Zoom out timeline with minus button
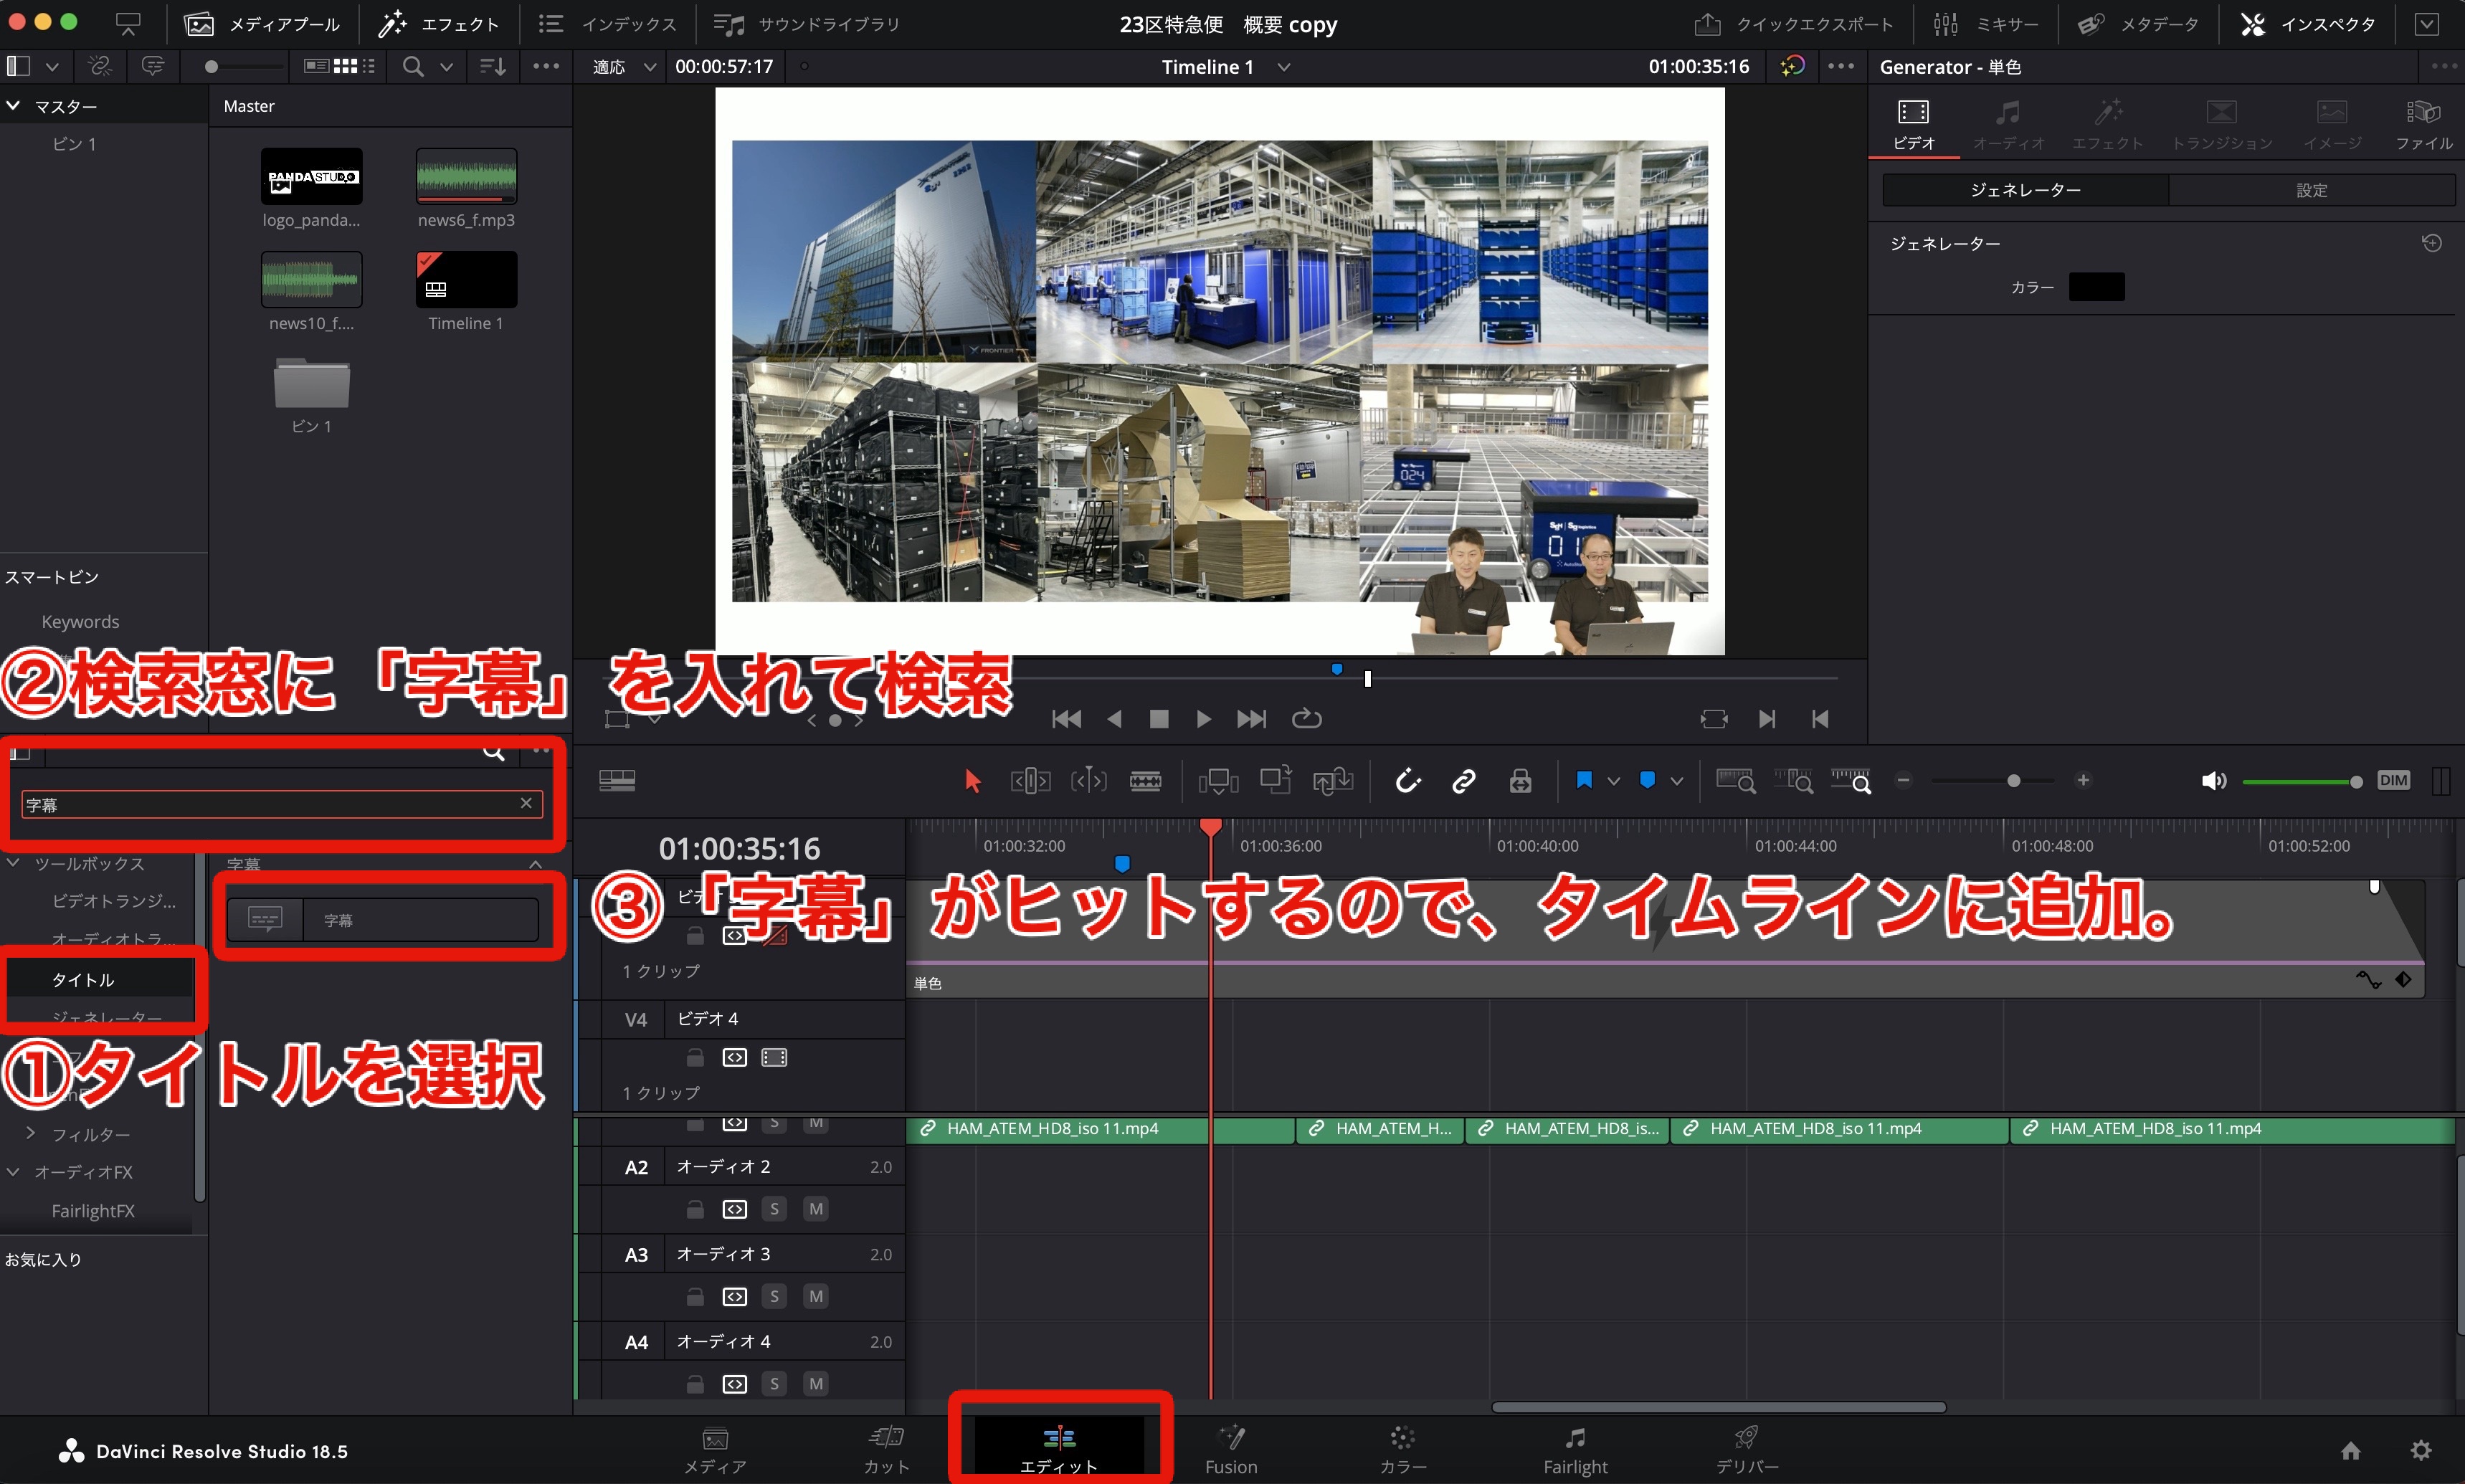This screenshot has width=2465, height=1484. point(1904,781)
